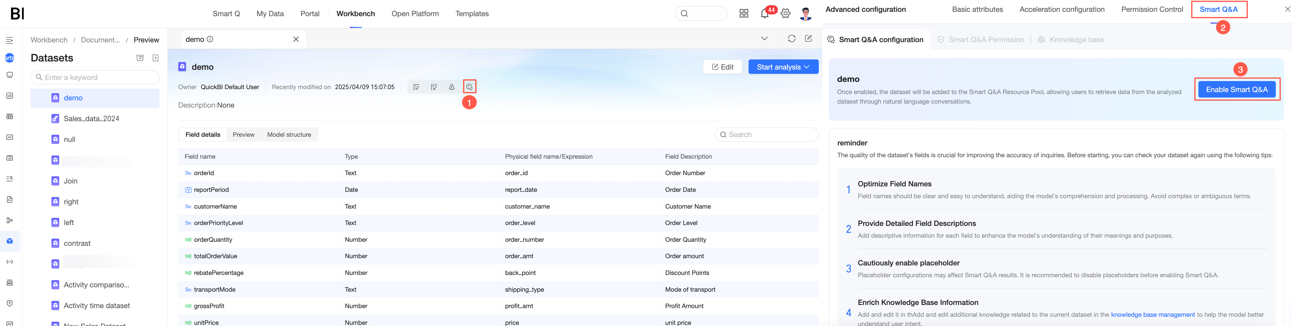Open the Permission Control tab

[1152, 10]
